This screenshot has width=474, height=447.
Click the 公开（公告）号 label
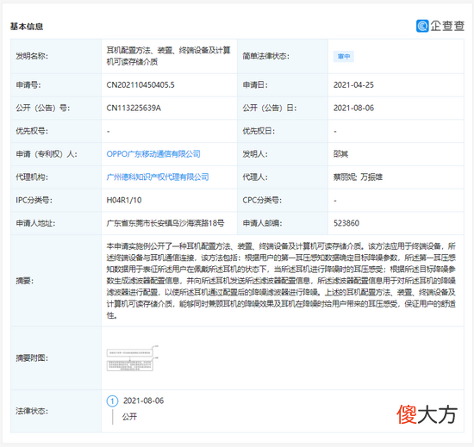pyautogui.click(x=42, y=109)
